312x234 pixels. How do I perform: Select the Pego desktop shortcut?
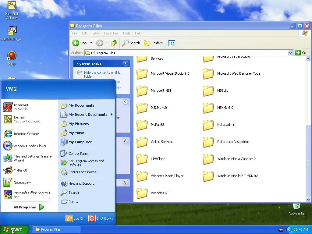click(12, 58)
